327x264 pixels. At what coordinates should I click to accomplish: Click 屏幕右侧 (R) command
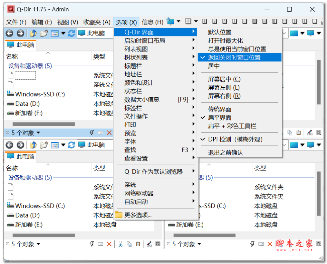coord(240,96)
